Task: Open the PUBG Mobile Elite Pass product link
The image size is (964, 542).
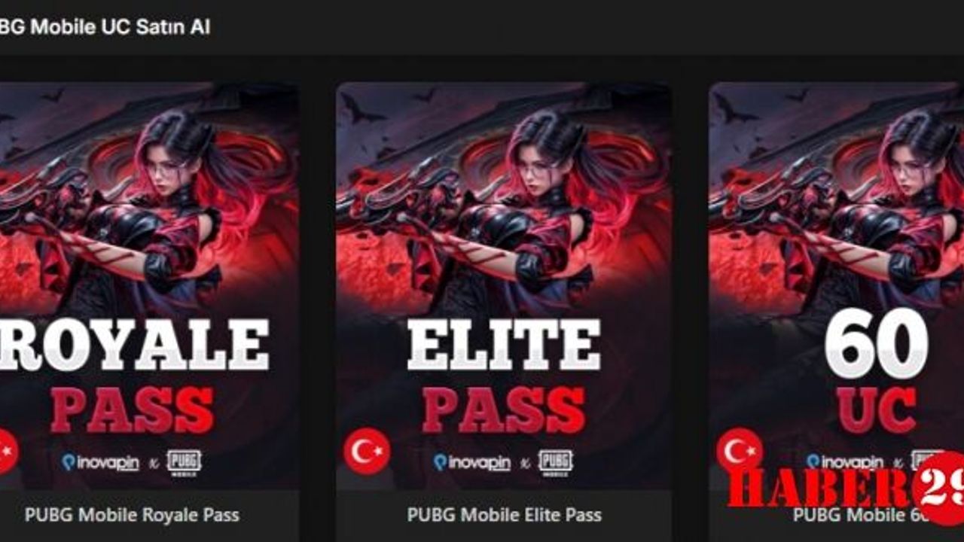Action: click(504, 515)
